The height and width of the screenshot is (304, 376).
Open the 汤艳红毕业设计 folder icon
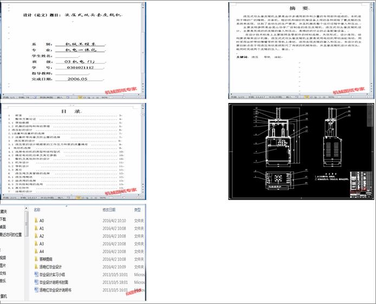tap(36, 267)
